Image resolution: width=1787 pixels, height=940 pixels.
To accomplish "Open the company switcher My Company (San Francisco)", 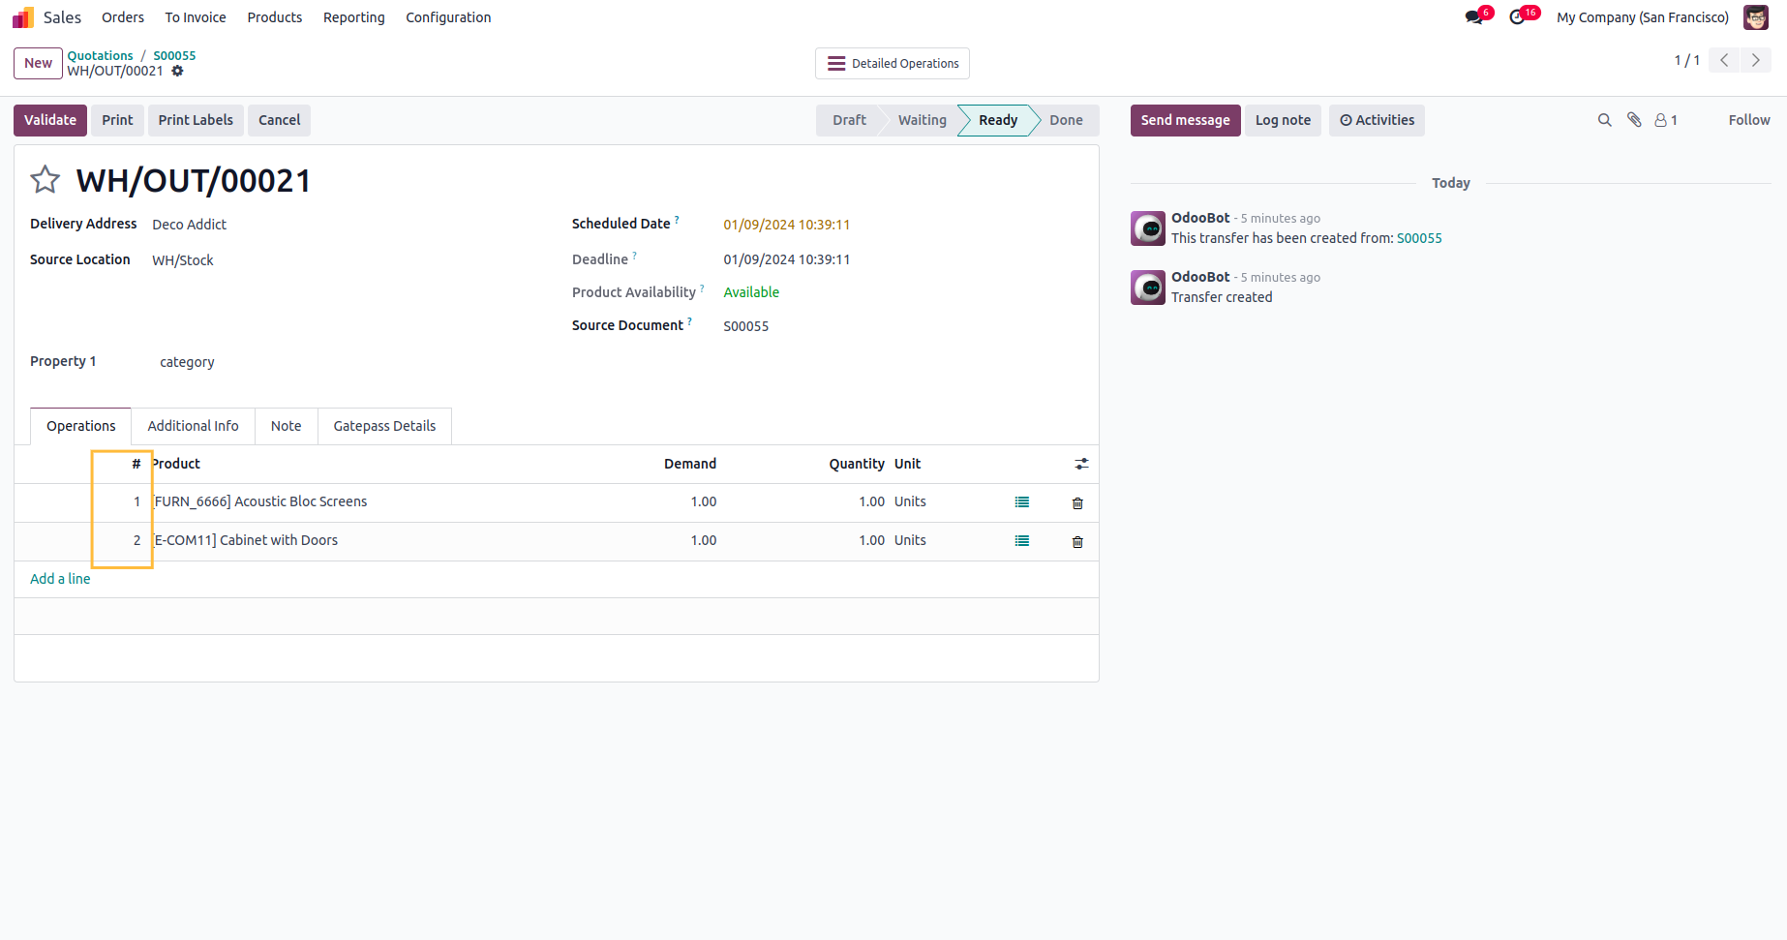I will point(1642,17).
